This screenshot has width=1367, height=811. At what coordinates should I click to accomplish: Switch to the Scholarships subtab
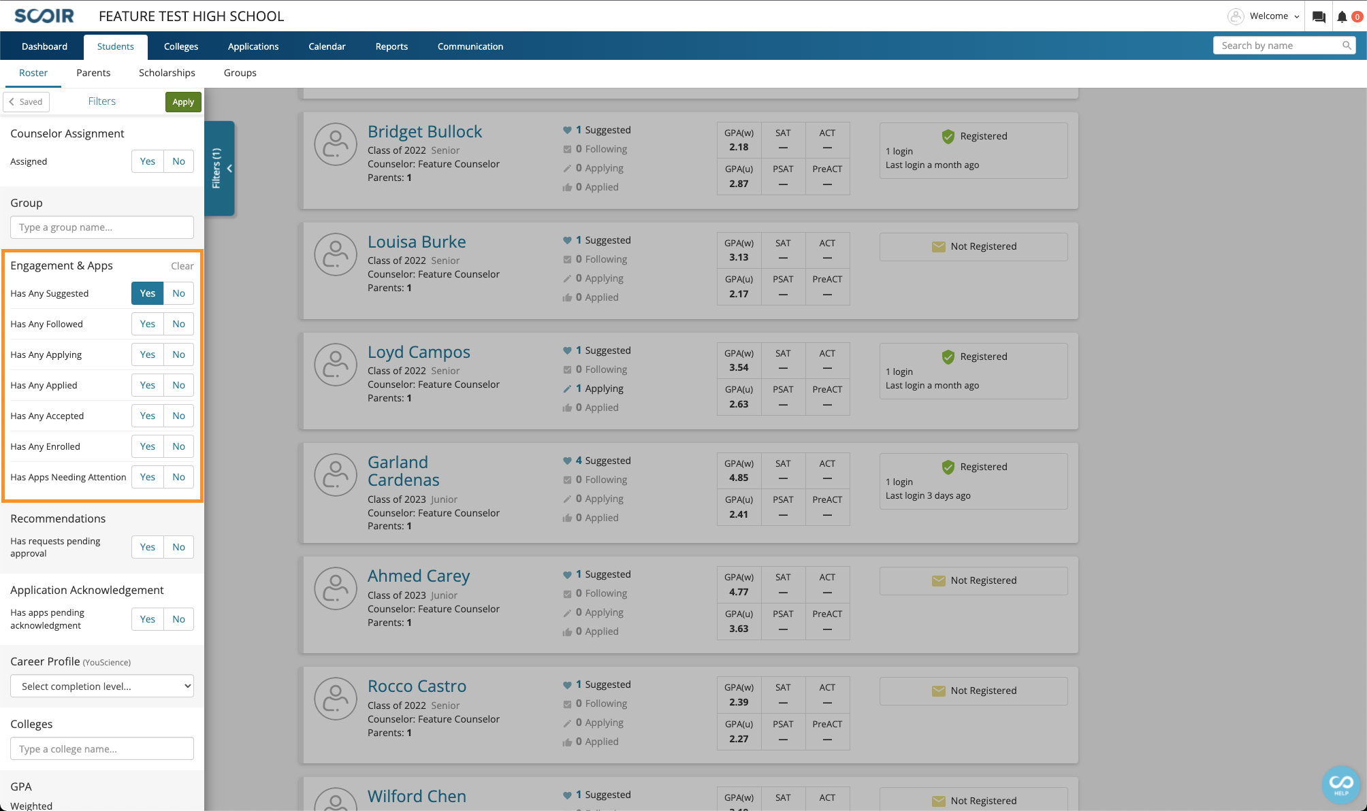pos(167,73)
